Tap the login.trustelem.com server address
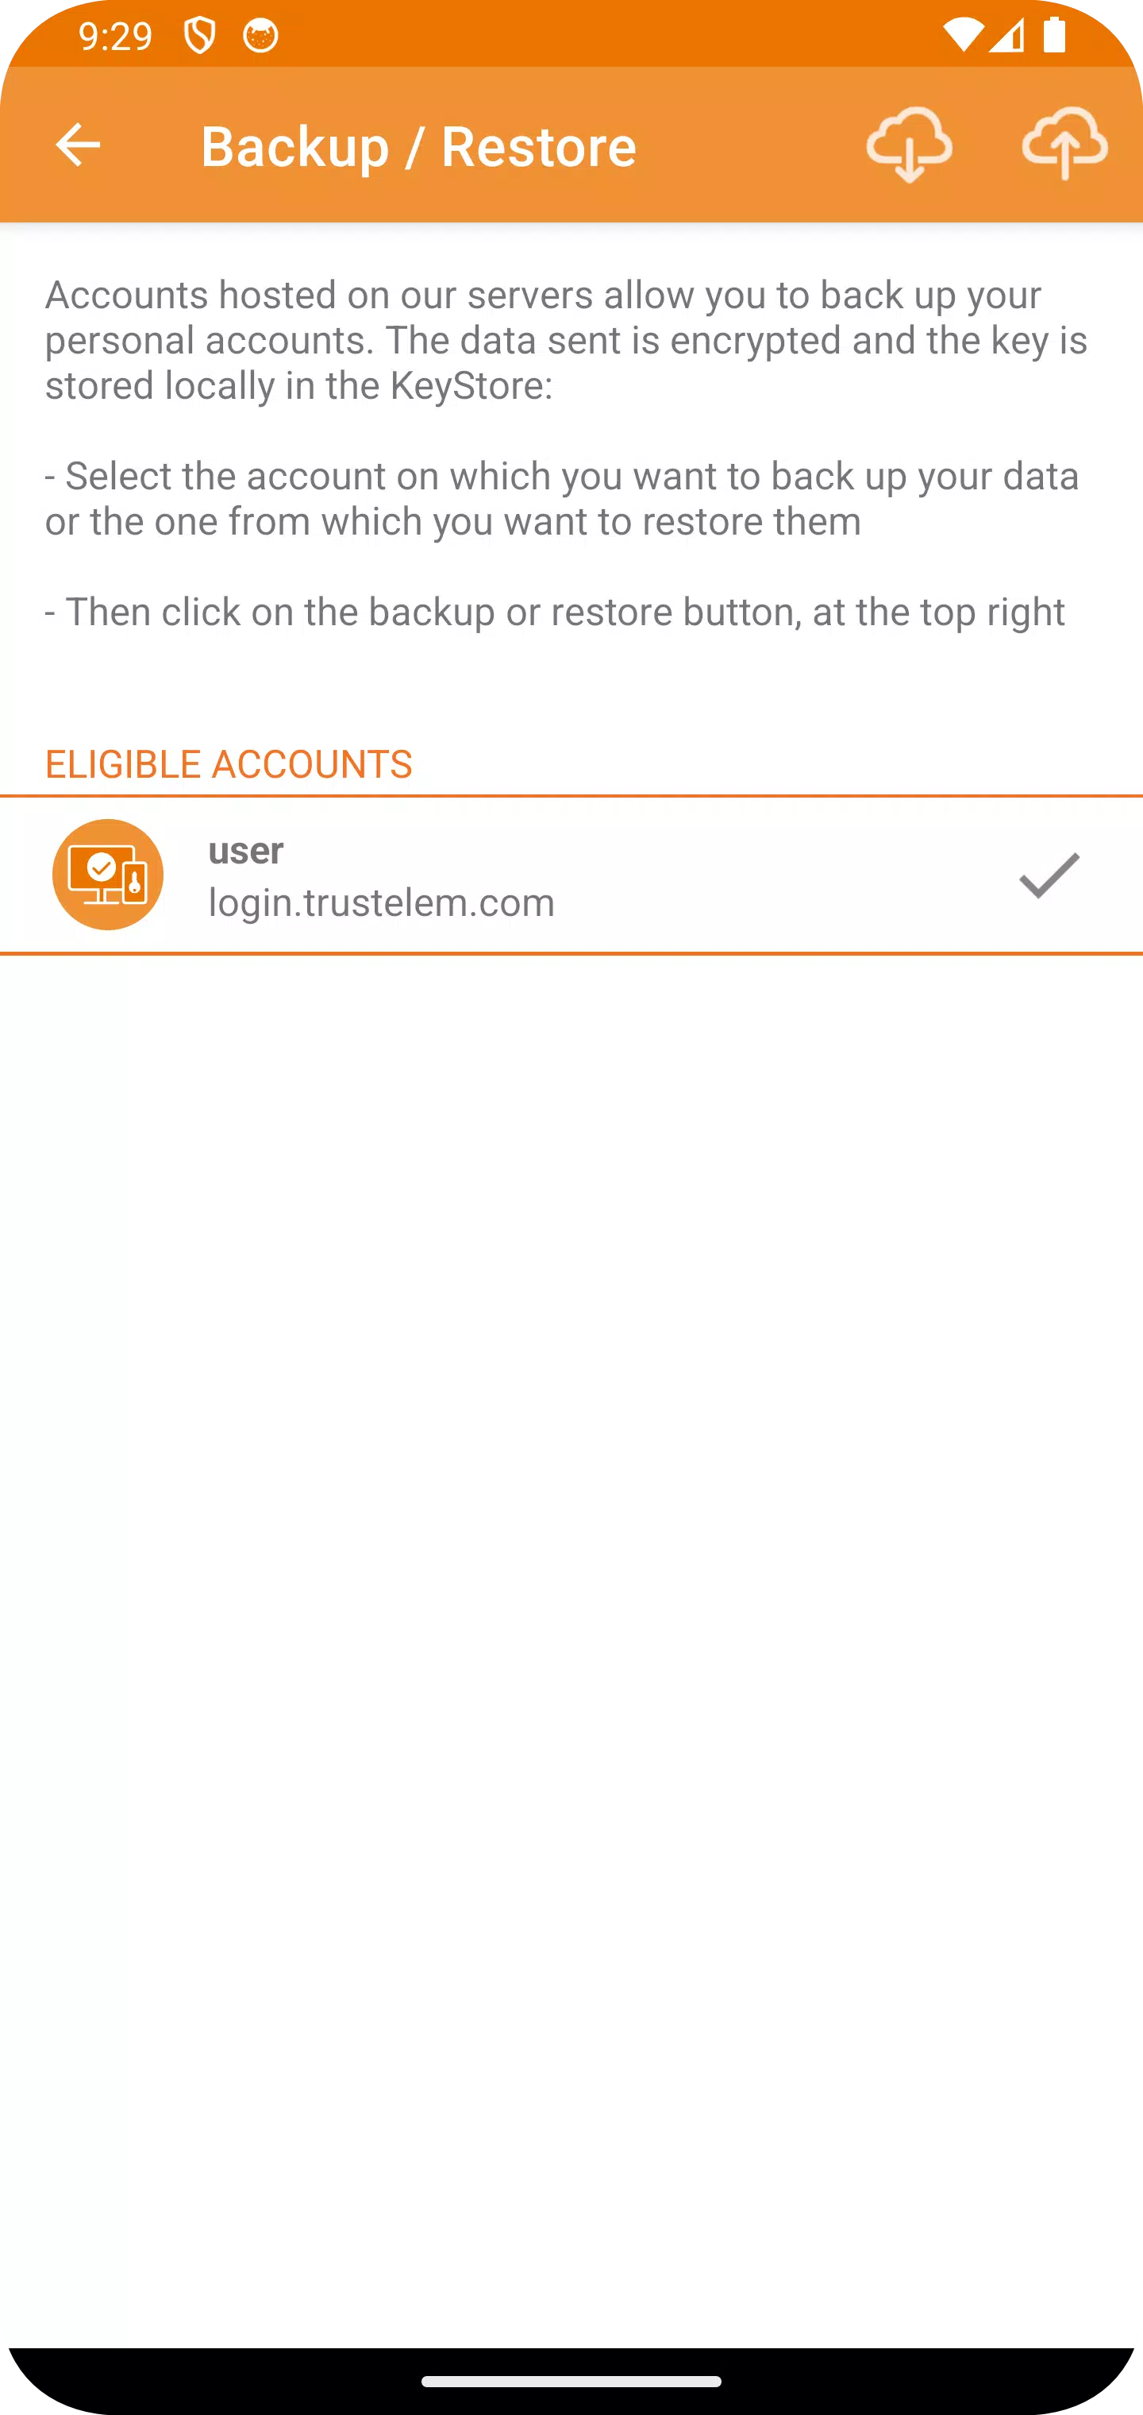Image resolution: width=1143 pixels, height=2415 pixels. (x=381, y=902)
